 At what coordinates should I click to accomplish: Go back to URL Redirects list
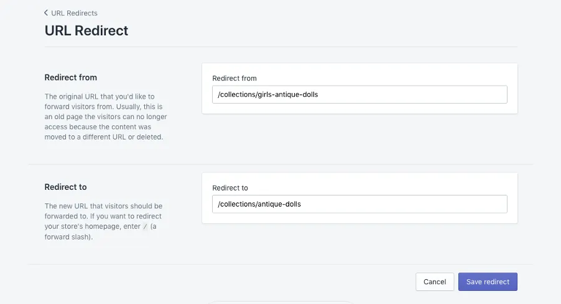point(74,13)
